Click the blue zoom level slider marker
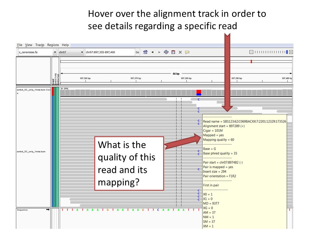 [x=287, y=52]
